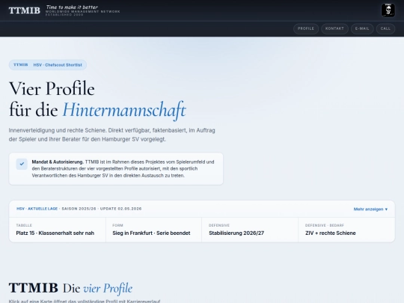Click the 'Die vier Profile' section heading
This screenshot has height=303, width=404.
click(x=97, y=288)
